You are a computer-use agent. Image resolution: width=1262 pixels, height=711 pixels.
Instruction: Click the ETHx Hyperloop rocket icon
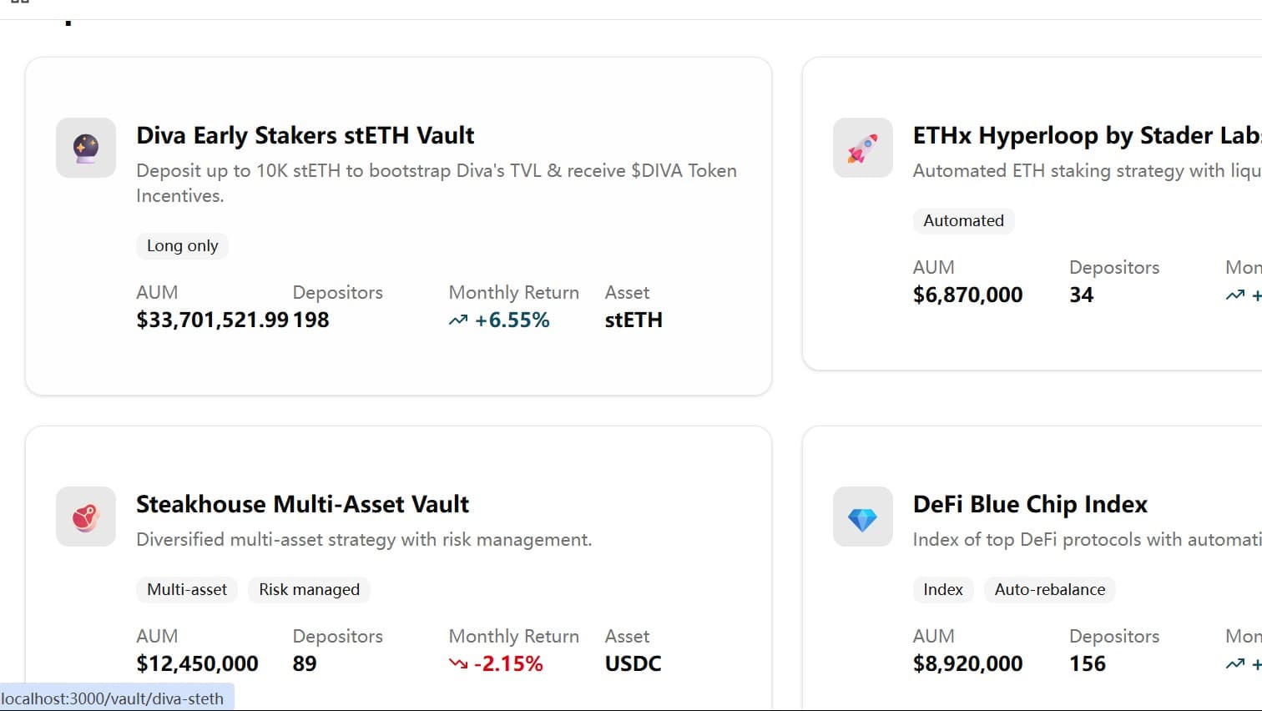(862, 148)
